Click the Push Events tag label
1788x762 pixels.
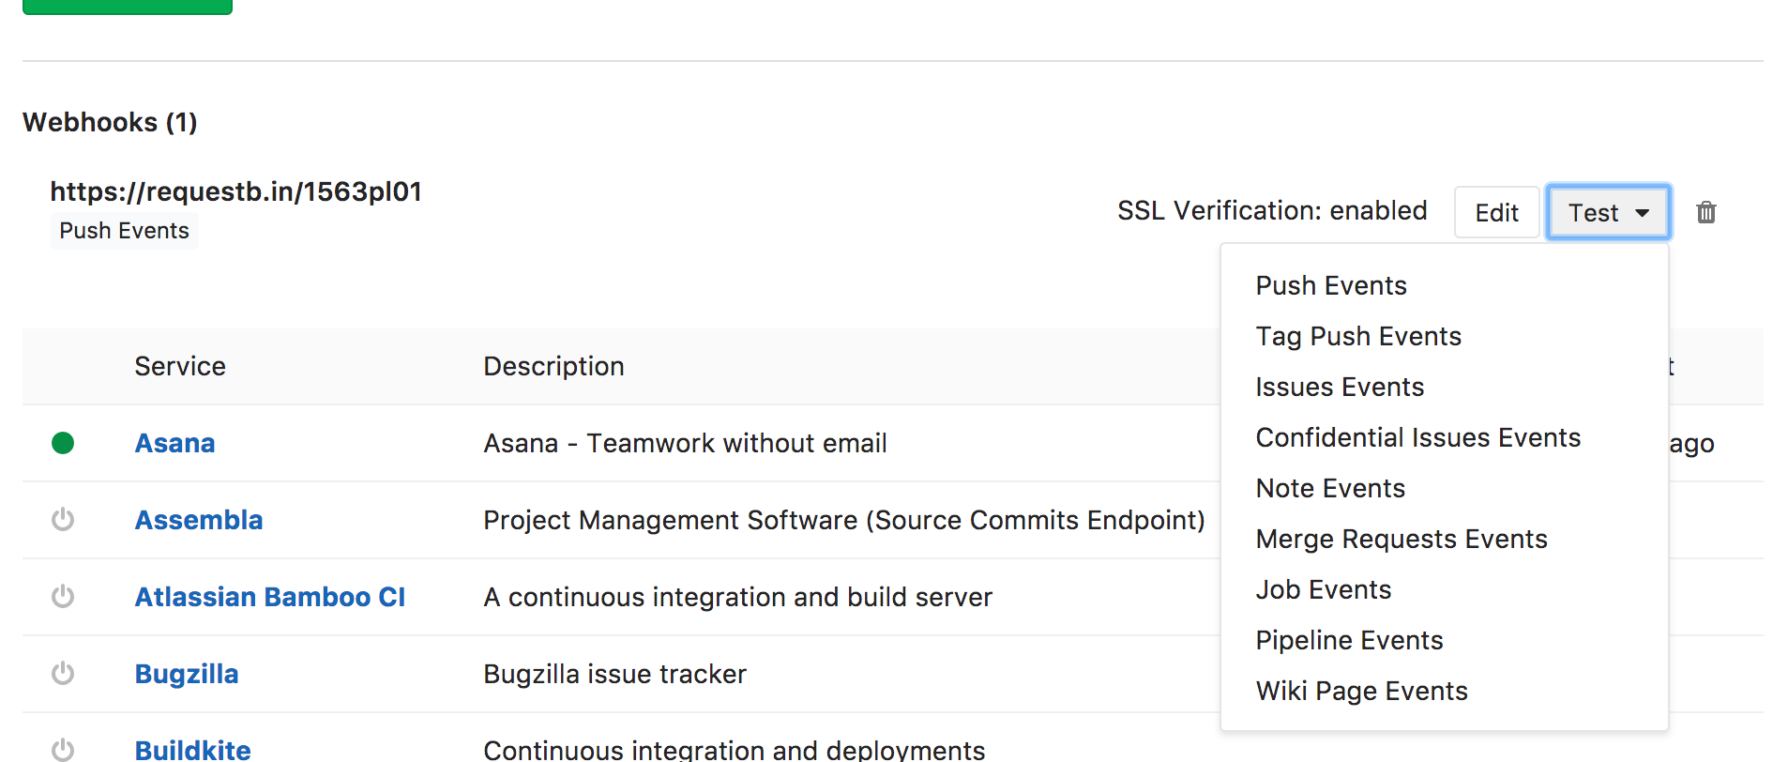[x=124, y=231]
